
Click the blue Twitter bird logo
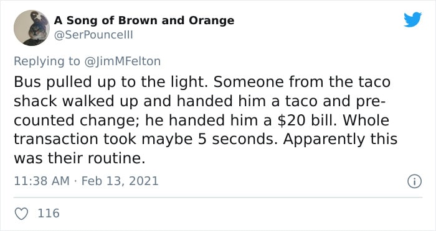tap(412, 20)
